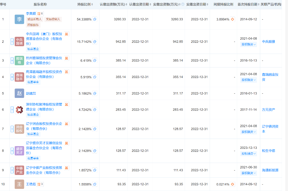The height and width of the screenshot is (191, 288).
Task: Open the 方元资产 related product link
Action: (x=268, y=110)
